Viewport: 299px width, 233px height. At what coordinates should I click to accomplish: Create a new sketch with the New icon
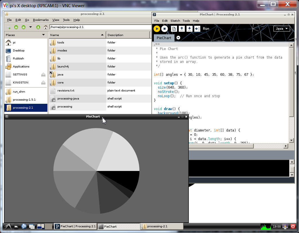click(x=174, y=29)
